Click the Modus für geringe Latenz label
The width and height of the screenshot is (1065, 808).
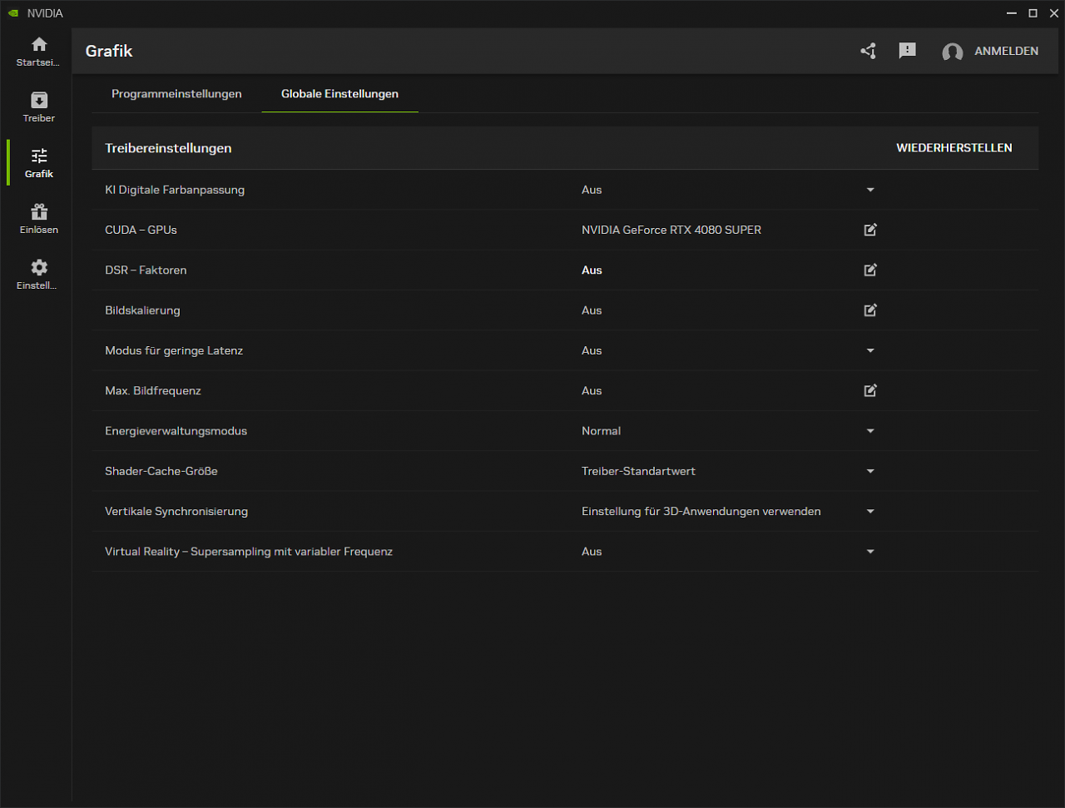(x=174, y=350)
